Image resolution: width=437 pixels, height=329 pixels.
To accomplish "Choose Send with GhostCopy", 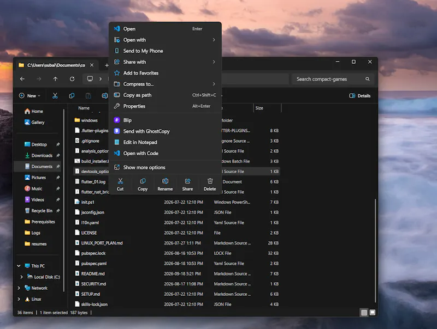I will [165, 131].
